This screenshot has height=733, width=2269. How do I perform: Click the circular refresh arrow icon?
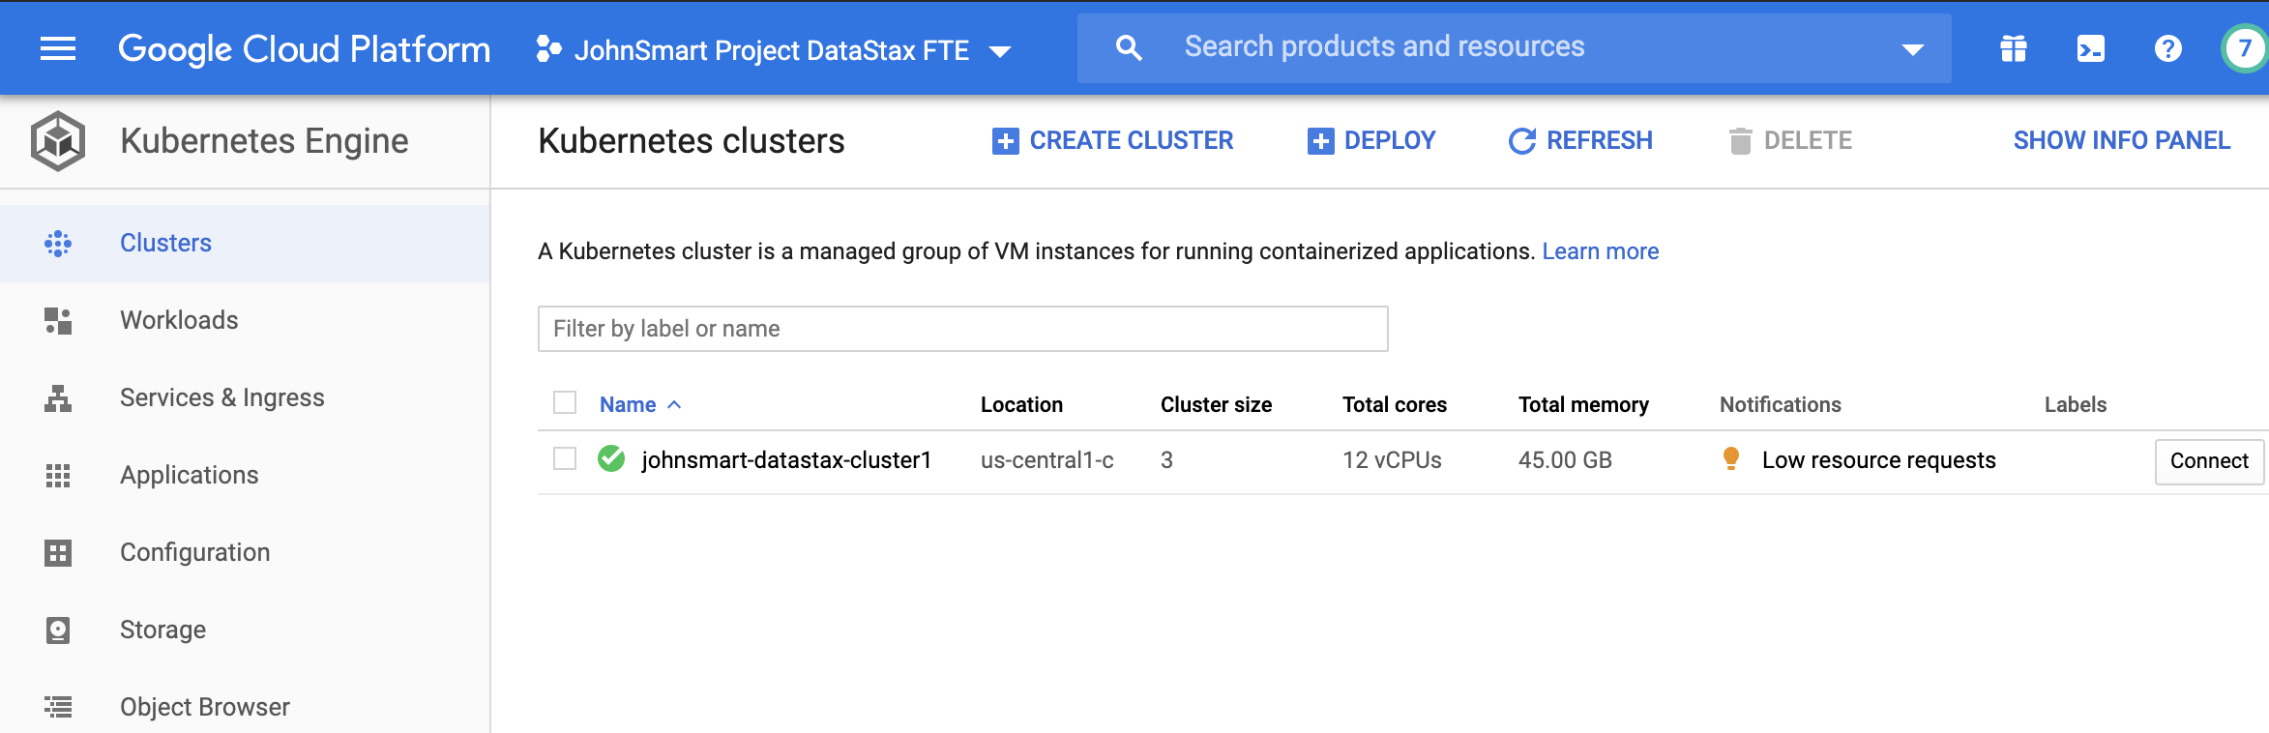(x=1522, y=141)
